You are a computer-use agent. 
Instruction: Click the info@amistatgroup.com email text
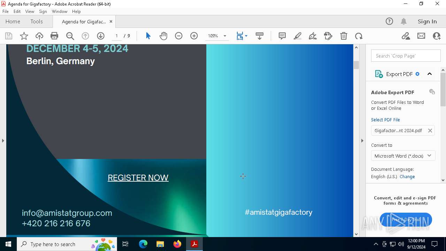click(x=67, y=213)
